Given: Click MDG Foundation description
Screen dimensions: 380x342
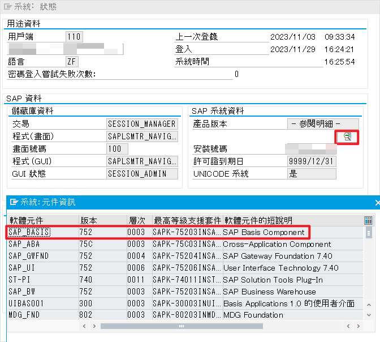Looking at the screenshot, I should click(x=253, y=315).
